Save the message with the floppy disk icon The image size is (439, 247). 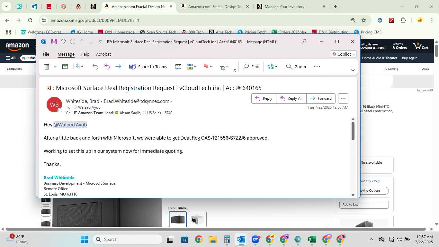point(54,41)
